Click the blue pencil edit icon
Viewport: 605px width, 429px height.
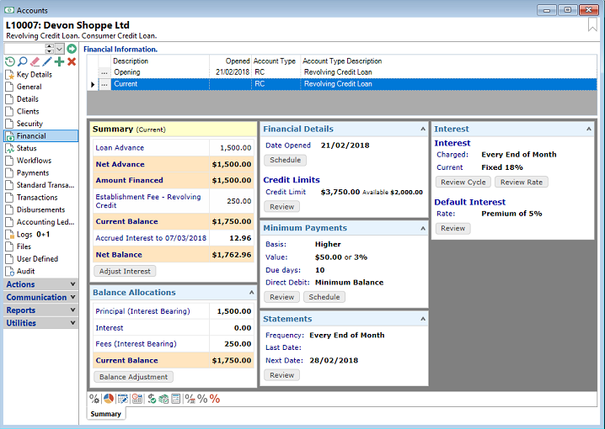pos(46,61)
